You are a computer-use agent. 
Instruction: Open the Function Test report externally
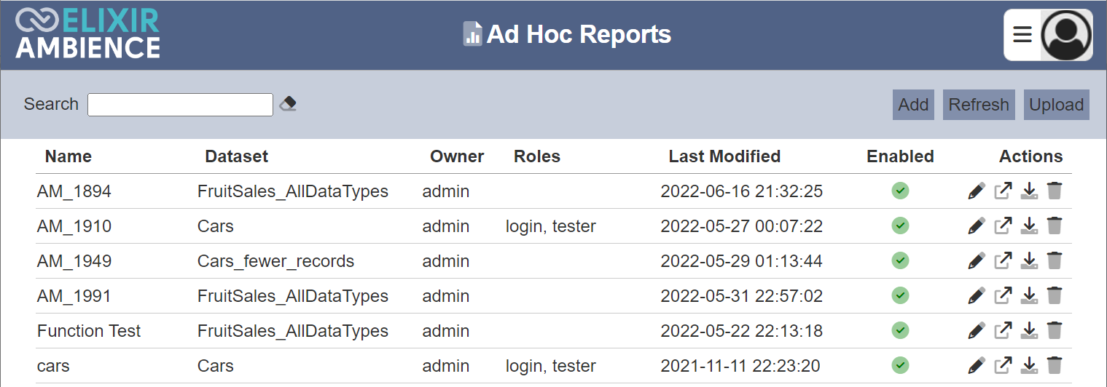pyautogui.click(x=1004, y=331)
